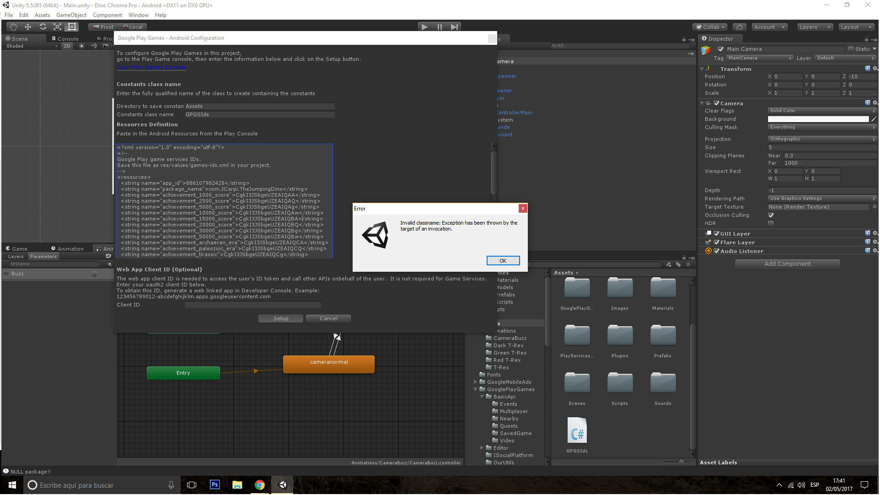Select the Scale tool
880x495 pixels.
point(57,27)
